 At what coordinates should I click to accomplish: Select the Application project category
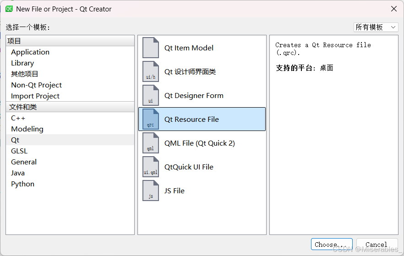(x=70, y=52)
